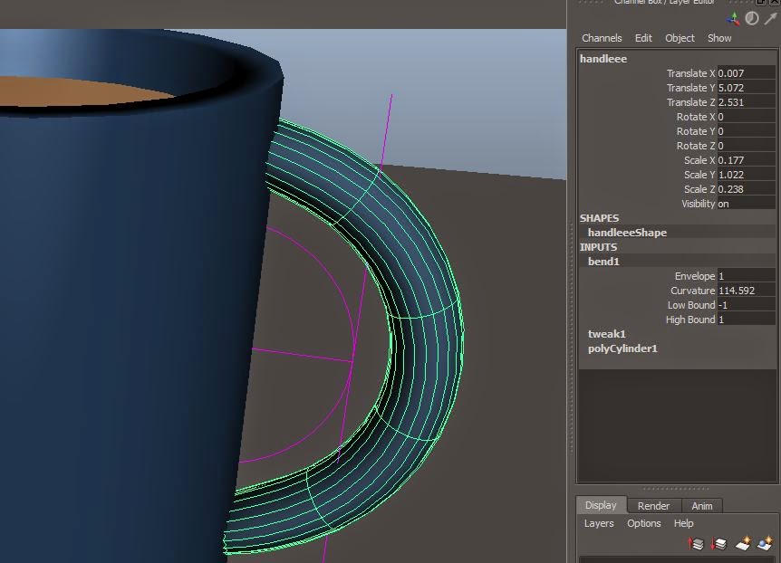
Task: Click the panel divider grip above Display tab
Action: (x=675, y=489)
